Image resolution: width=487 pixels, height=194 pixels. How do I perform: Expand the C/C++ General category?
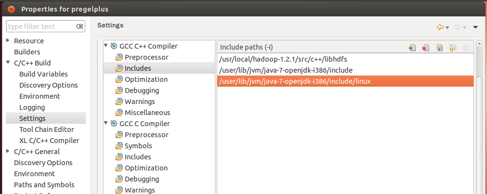point(8,151)
